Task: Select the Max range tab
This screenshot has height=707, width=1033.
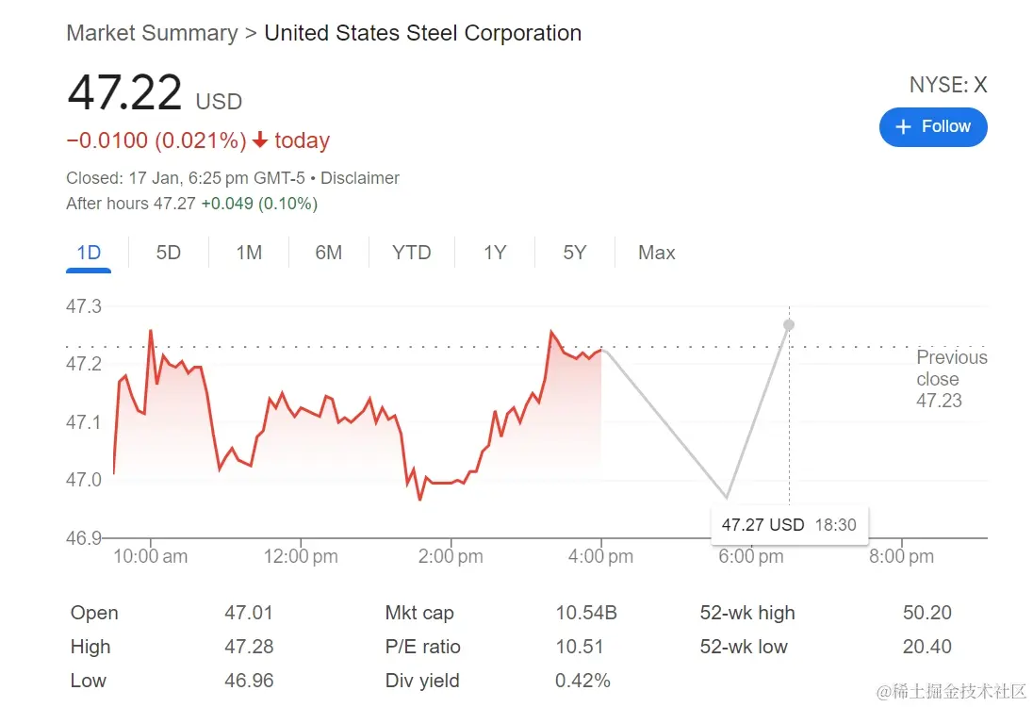Action: [x=656, y=253]
